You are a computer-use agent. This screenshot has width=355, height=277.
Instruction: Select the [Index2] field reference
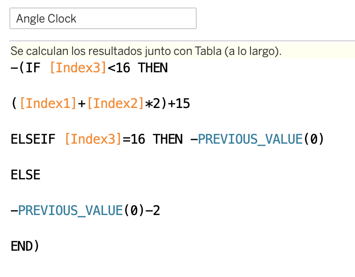pos(116,104)
